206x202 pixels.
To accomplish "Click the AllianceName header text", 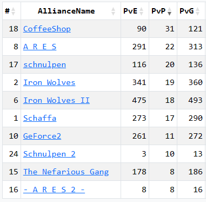I will click(x=66, y=11).
